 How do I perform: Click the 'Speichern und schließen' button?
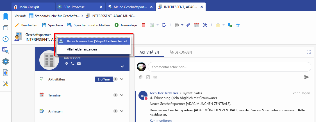88,25
